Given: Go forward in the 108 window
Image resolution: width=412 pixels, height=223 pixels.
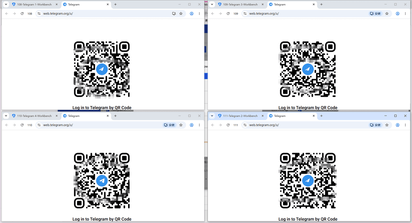Looking at the screenshot, I should tap(14, 14).
